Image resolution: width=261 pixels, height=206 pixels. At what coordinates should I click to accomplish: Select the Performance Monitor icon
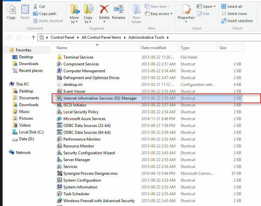tap(60, 139)
